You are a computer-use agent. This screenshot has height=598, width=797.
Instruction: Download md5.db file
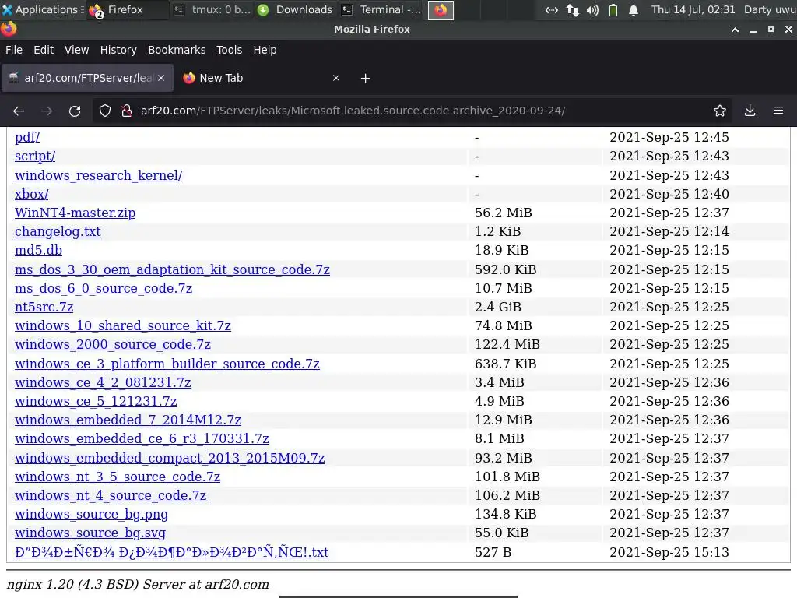click(x=38, y=250)
